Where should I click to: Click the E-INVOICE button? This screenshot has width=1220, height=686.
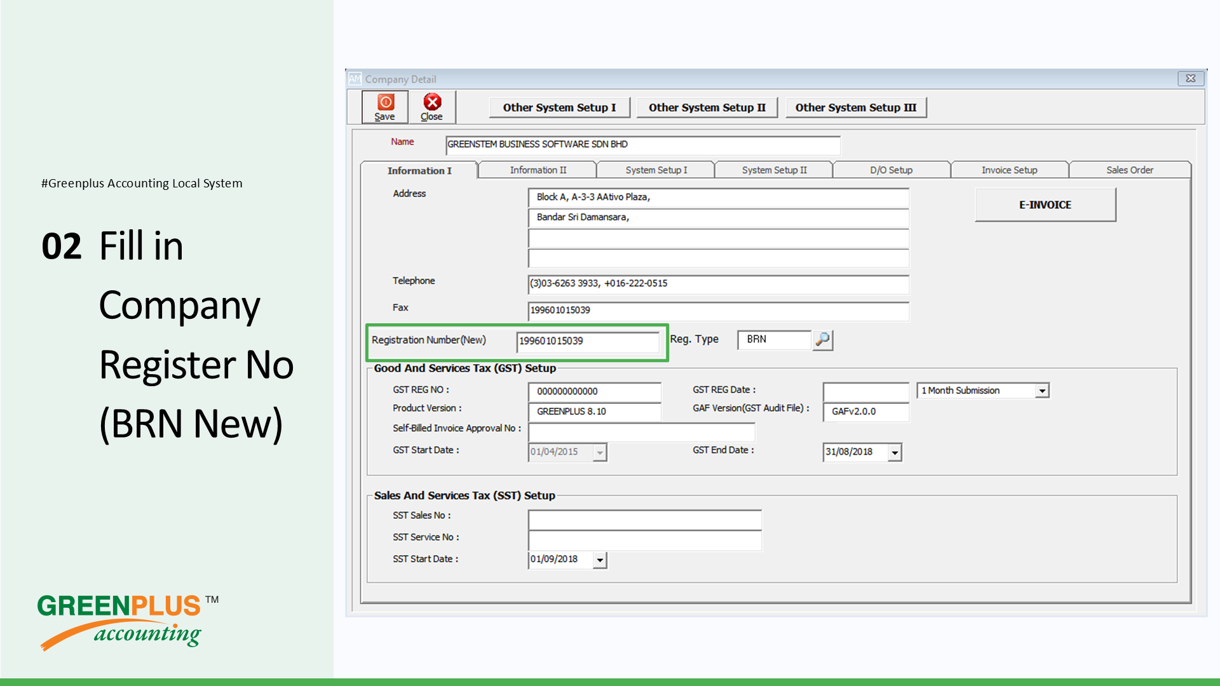[1045, 205]
